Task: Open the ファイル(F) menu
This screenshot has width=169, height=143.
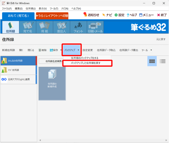Action: (7, 8)
